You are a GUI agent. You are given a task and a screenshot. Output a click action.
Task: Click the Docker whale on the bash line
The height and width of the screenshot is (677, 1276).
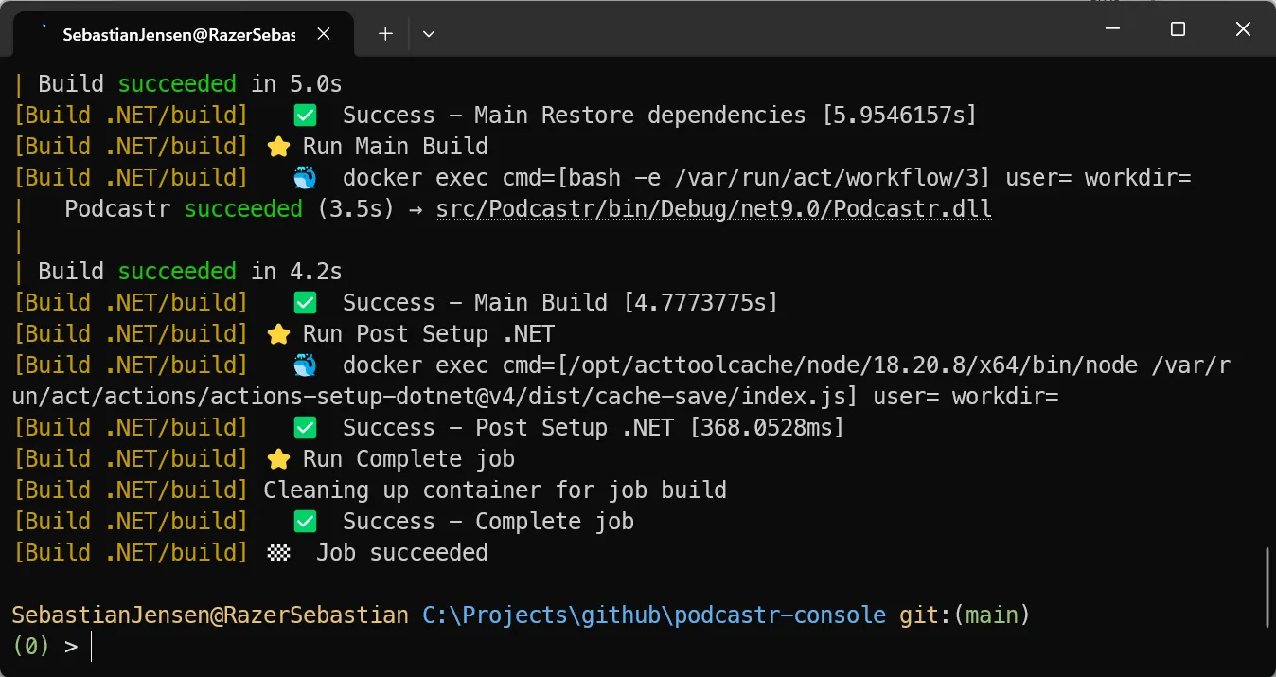tap(305, 178)
